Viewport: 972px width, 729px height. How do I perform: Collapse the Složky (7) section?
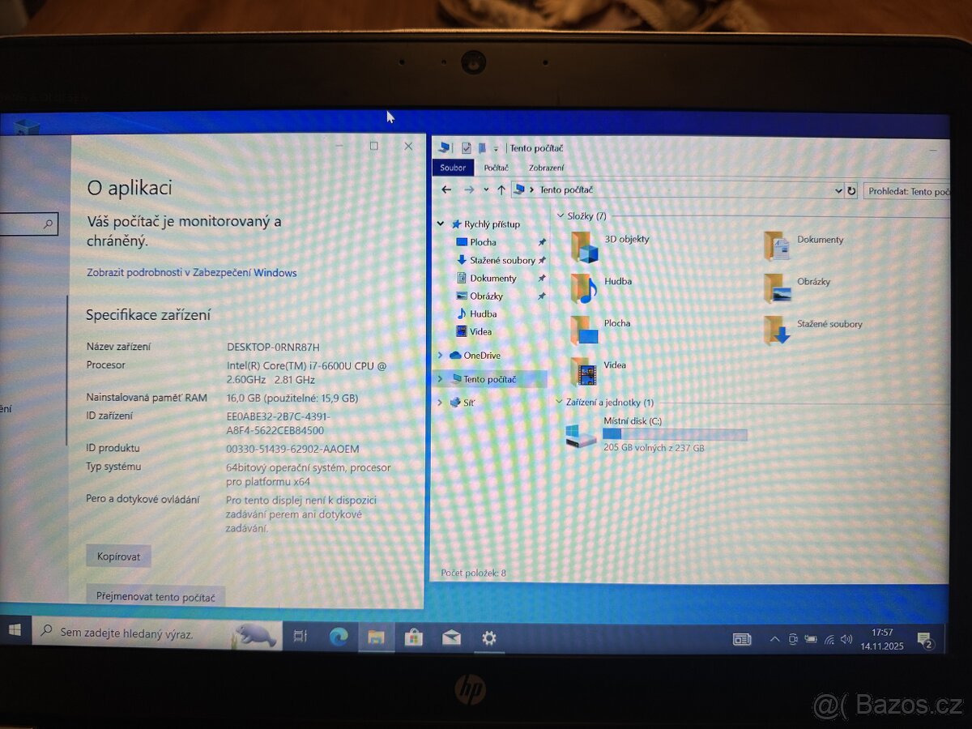click(560, 215)
